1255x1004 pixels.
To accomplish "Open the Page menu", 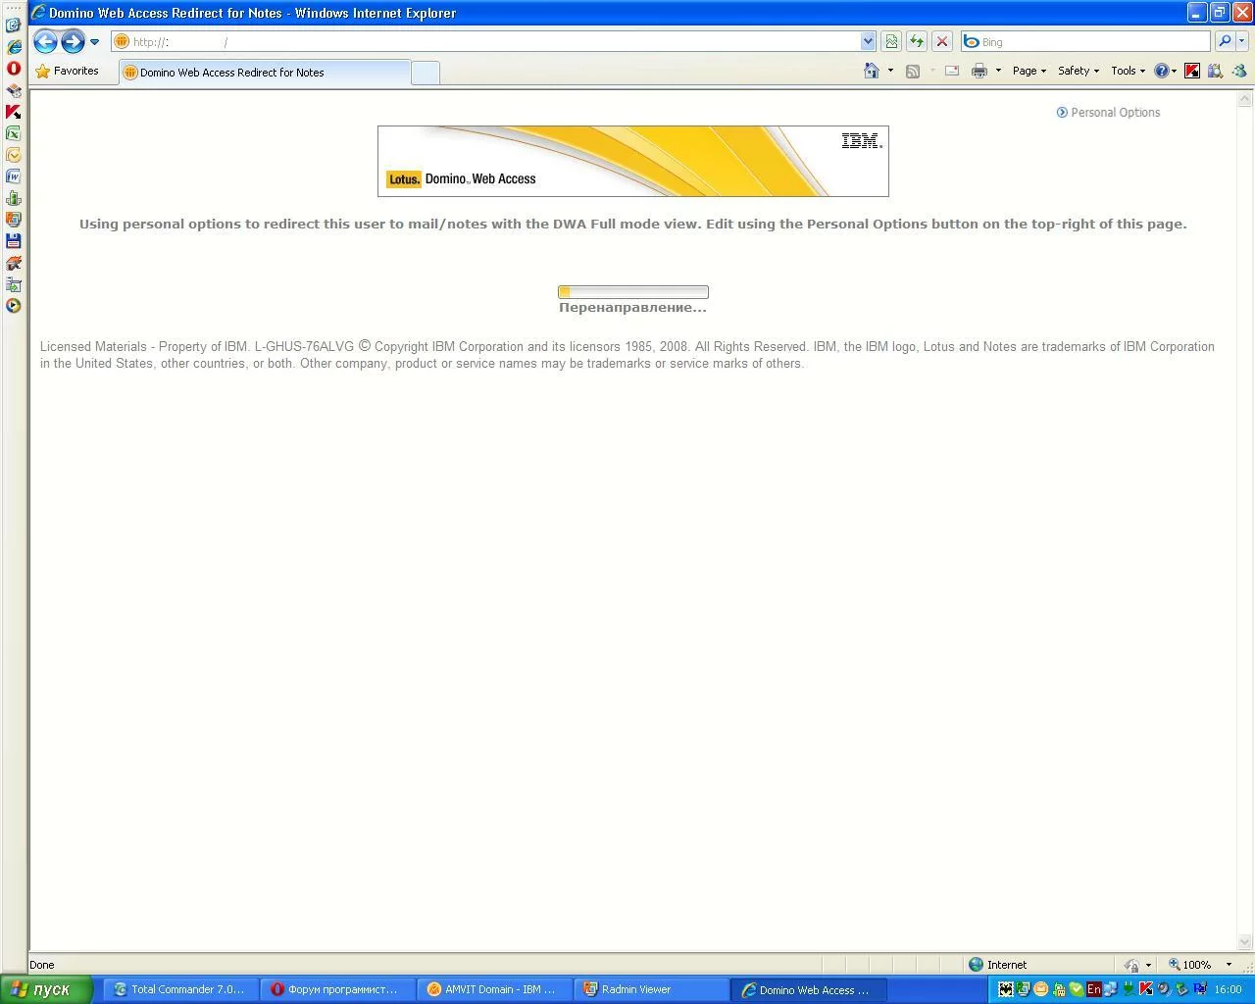I will coord(1029,71).
